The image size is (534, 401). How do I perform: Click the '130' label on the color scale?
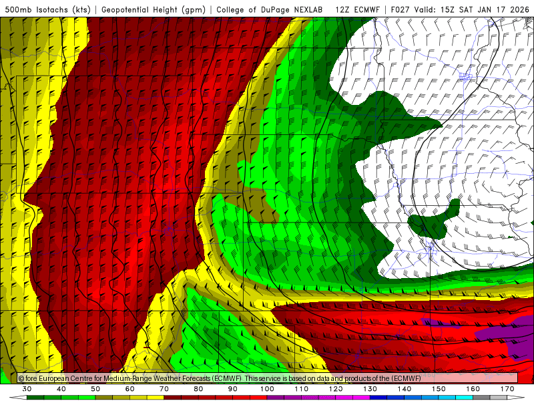tap(370, 389)
